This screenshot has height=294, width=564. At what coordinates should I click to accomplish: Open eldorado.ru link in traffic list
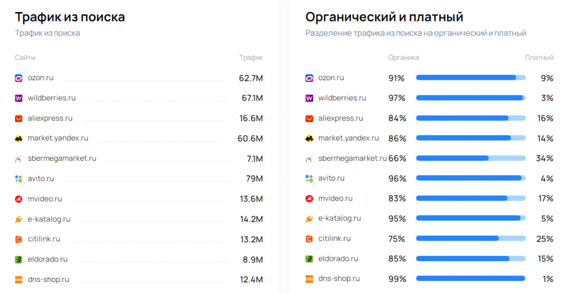[47, 259]
